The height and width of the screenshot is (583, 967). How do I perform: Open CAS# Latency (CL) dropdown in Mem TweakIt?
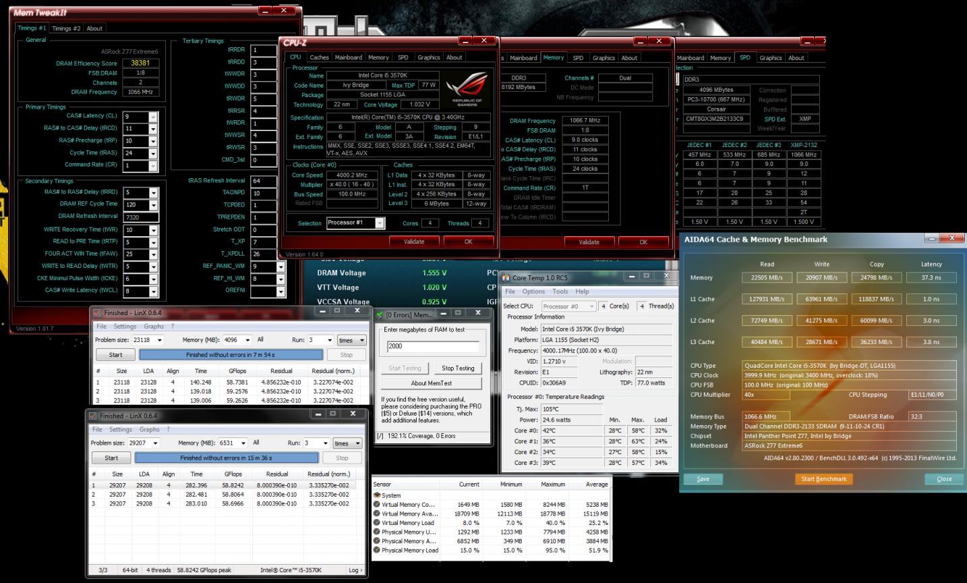(x=153, y=117)
